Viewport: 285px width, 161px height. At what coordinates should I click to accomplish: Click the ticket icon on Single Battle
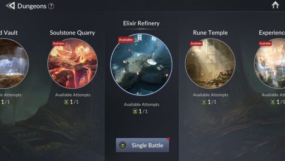[123, 145]
